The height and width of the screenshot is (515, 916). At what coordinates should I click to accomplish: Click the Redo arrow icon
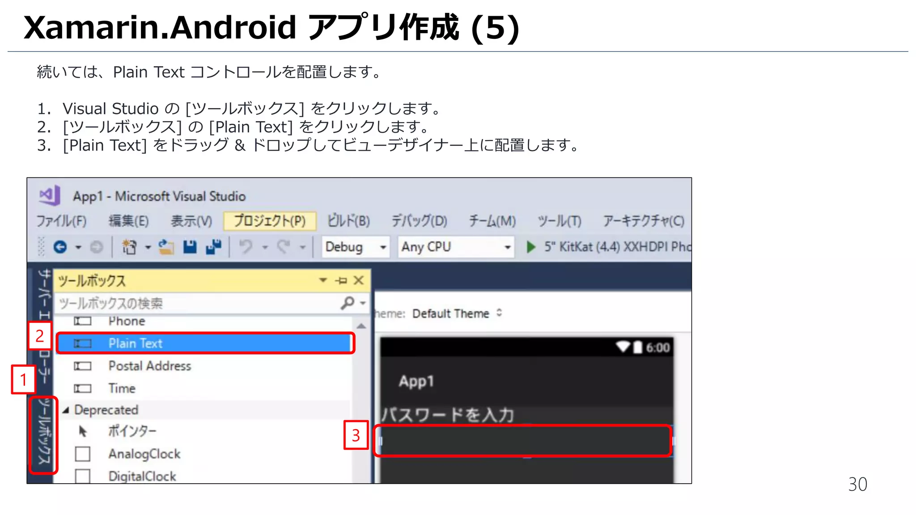[x=284, y=247]
